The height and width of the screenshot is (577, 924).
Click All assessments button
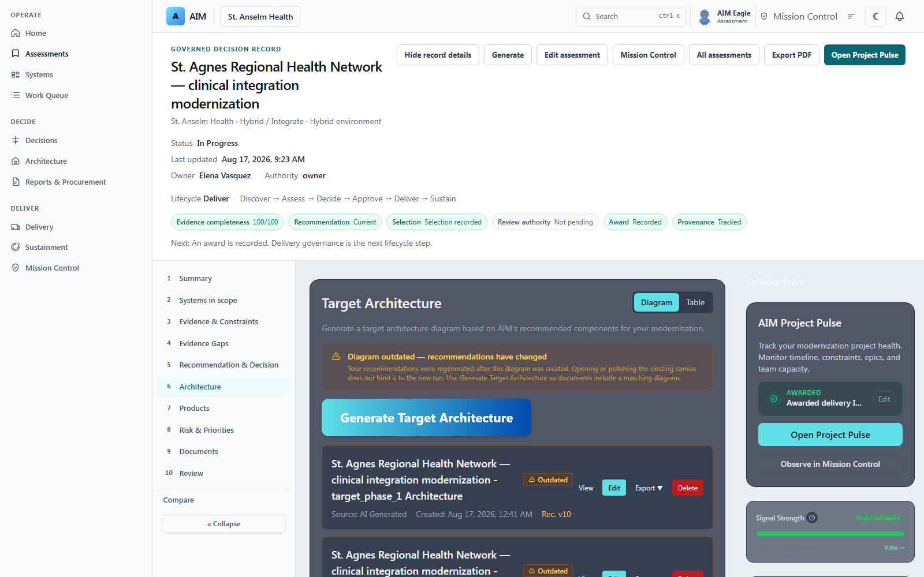pos(724,55)
